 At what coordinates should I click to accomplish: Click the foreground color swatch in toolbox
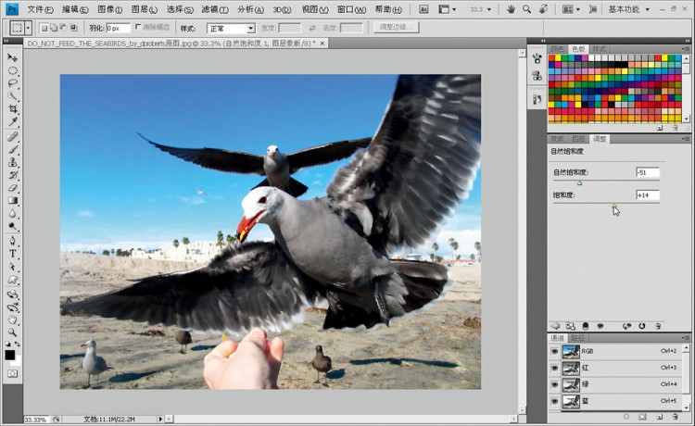coord(10,354)
